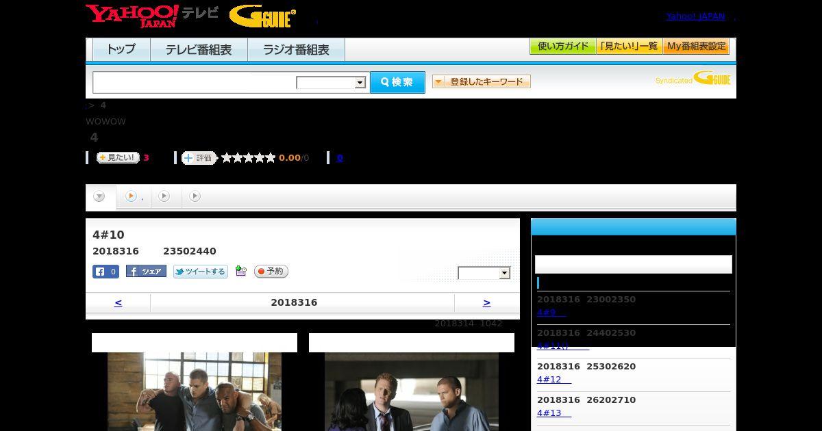Image resolution: width=822 pixels, height=431 pixels.
Task: Go to previous day with < link
Action: coord(118,302)
